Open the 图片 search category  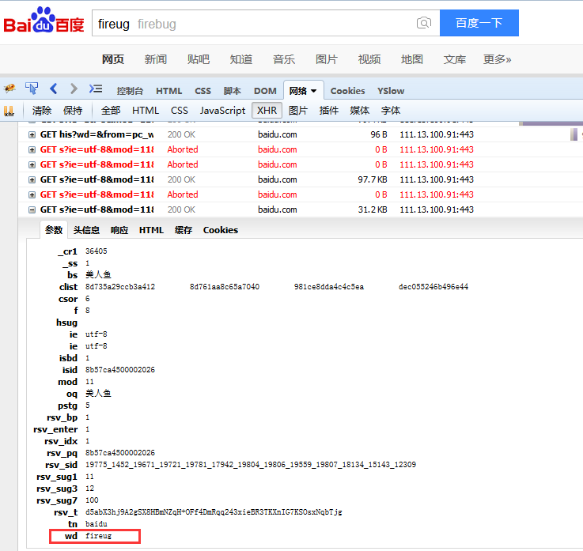(327, 59)
